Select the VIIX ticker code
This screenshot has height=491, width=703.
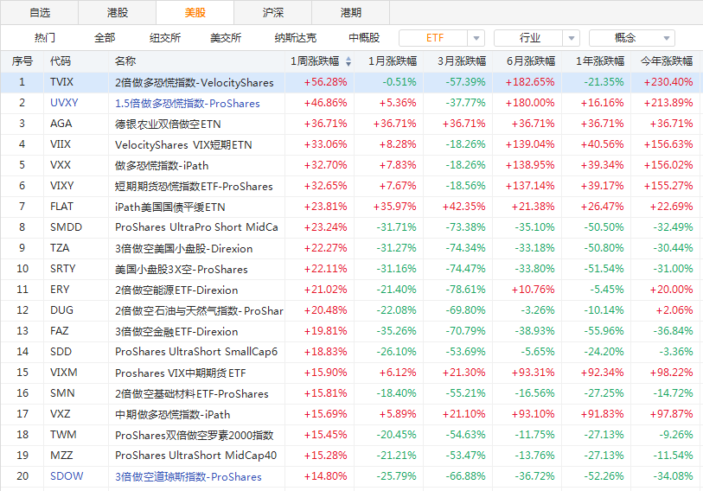click(60, 144)
